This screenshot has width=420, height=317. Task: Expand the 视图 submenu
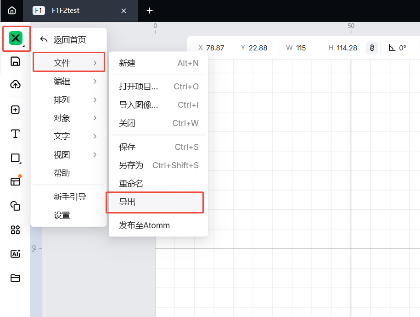[x=69, y=155]
